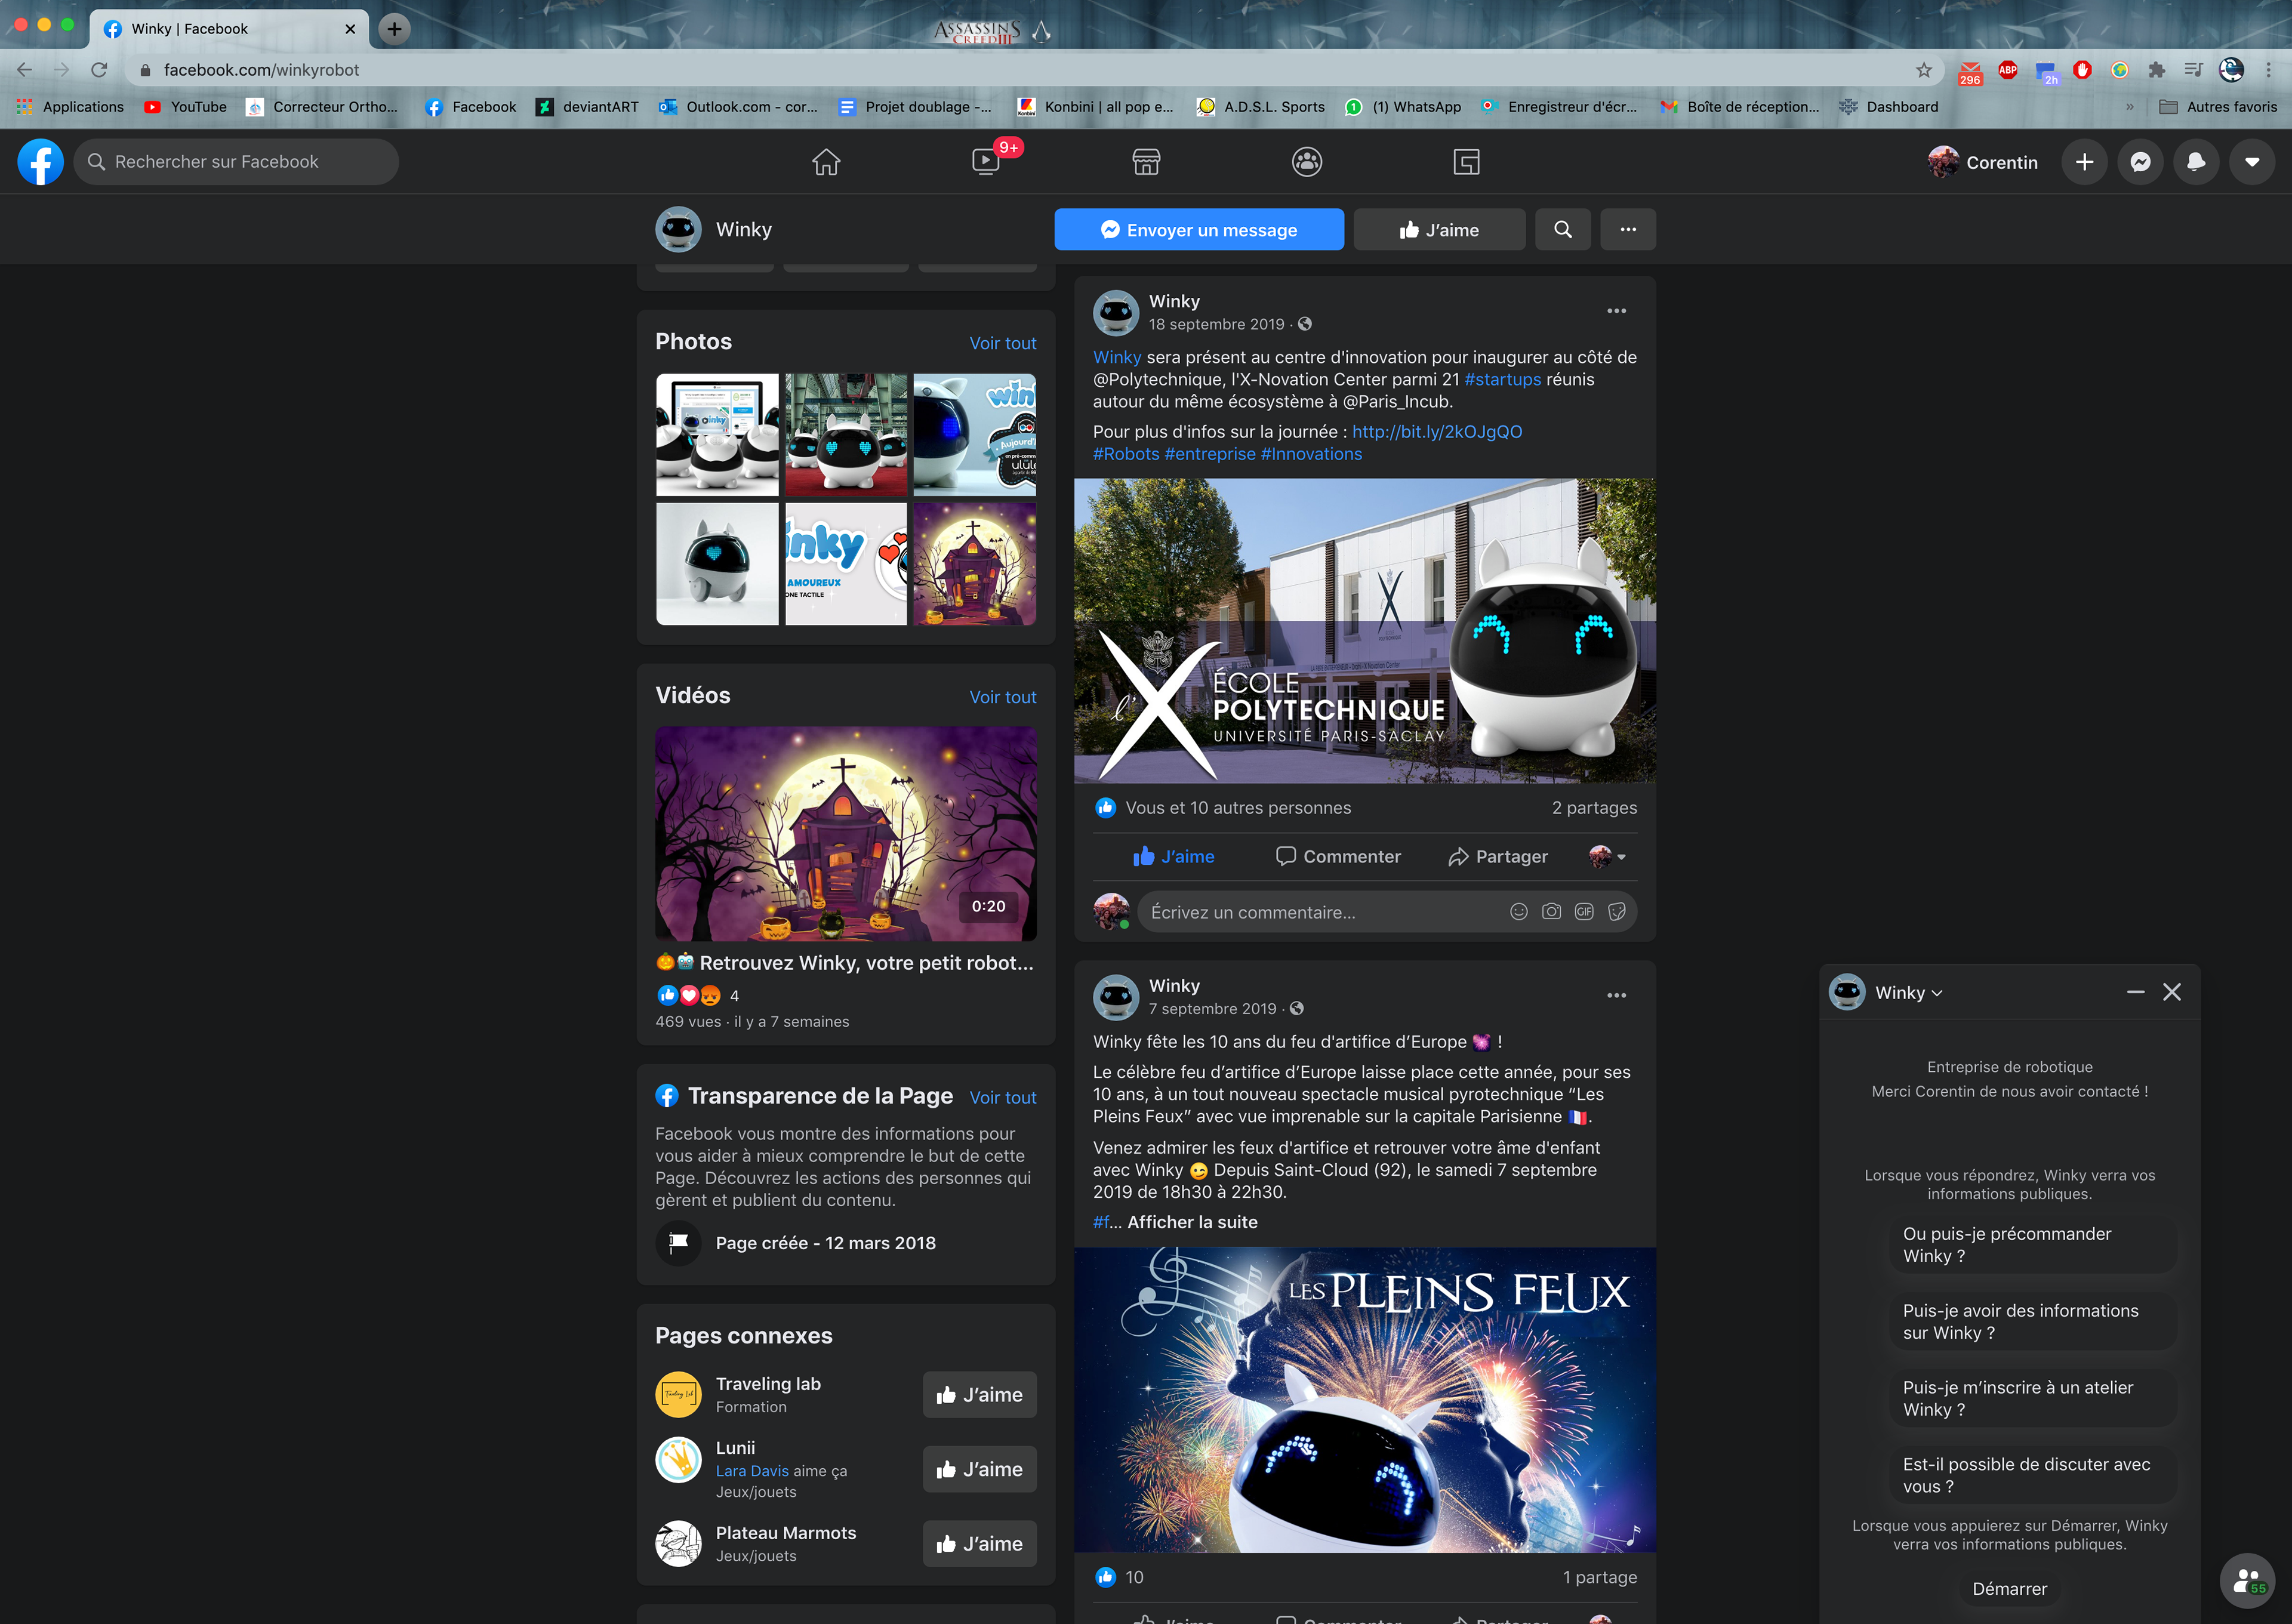Expand the account arrow menu
The width and height of the screenshot is (2292, 1624).
coord(2252,162)
